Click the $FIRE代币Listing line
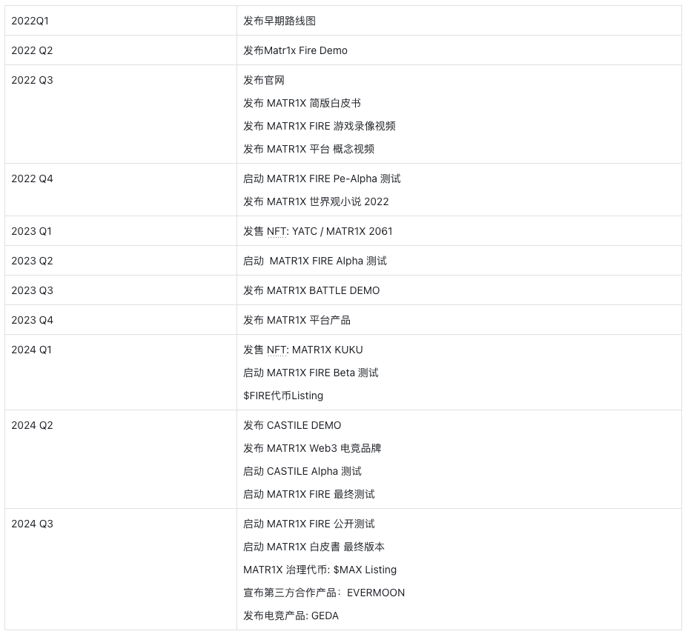688x637 pixels. click(x=283, y=396)
